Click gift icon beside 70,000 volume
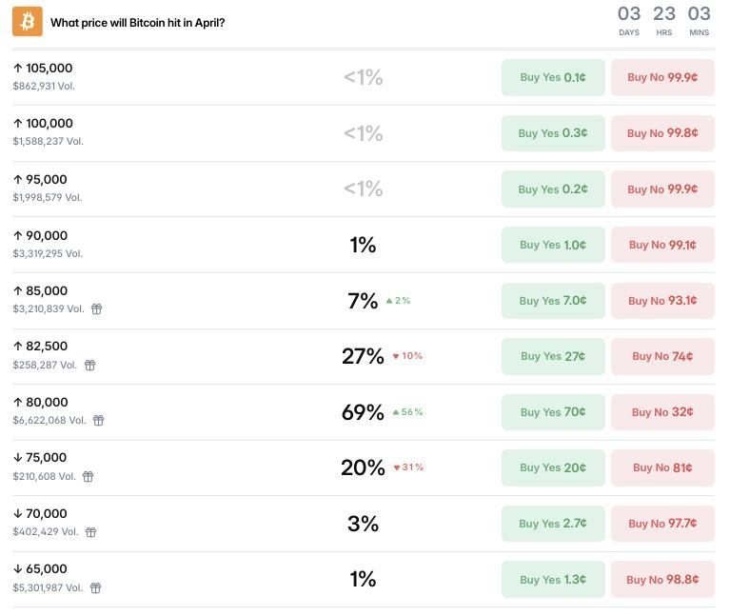 tap(91, 532)
